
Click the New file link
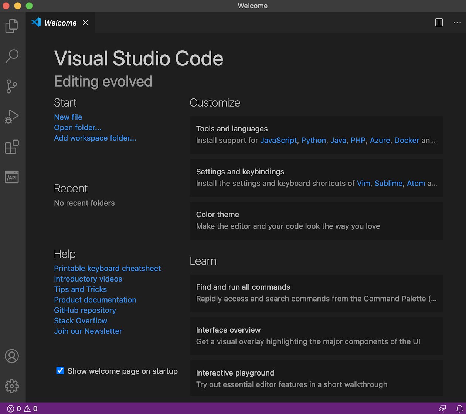coord(68,117)
